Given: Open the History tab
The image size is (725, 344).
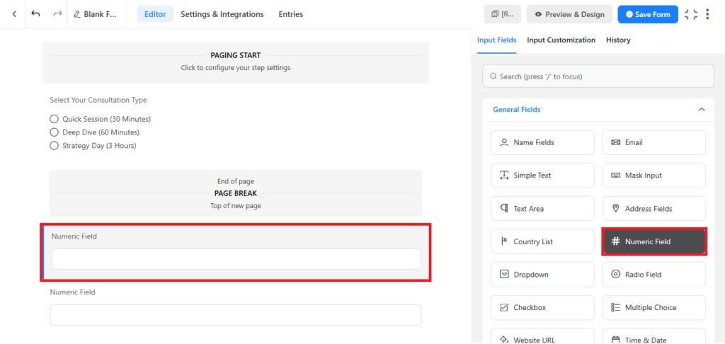Looking at the screenshot, I should coord(618,40).
